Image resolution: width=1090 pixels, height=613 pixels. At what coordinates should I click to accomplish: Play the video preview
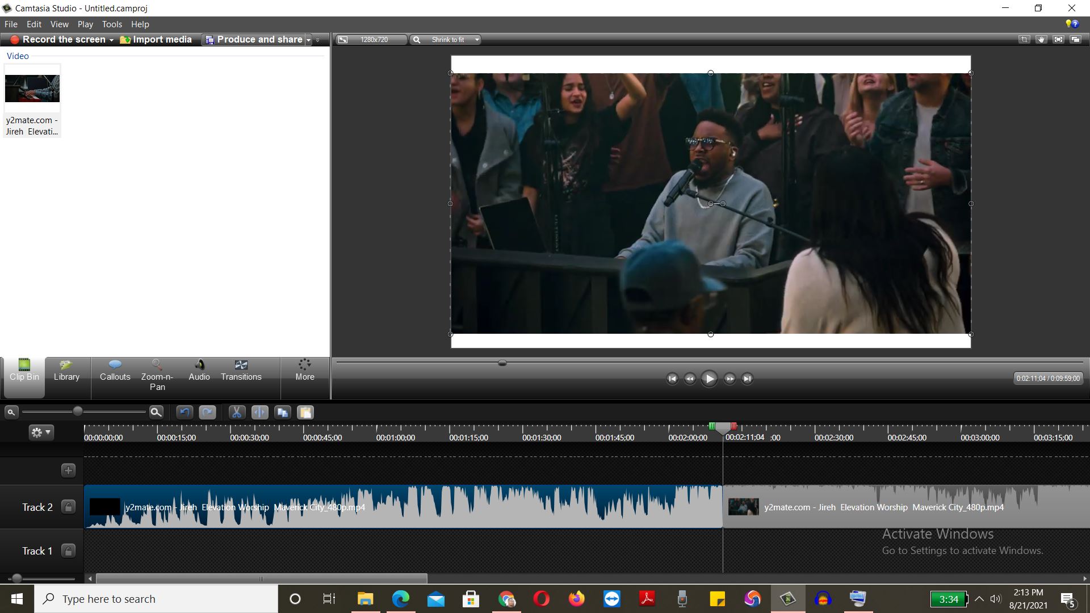click(709, 379)
